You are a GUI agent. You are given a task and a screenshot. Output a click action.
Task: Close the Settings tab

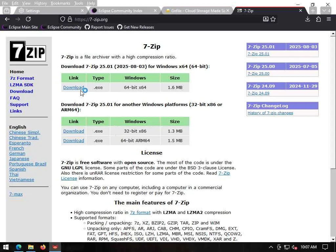click(x=82, y=10)
